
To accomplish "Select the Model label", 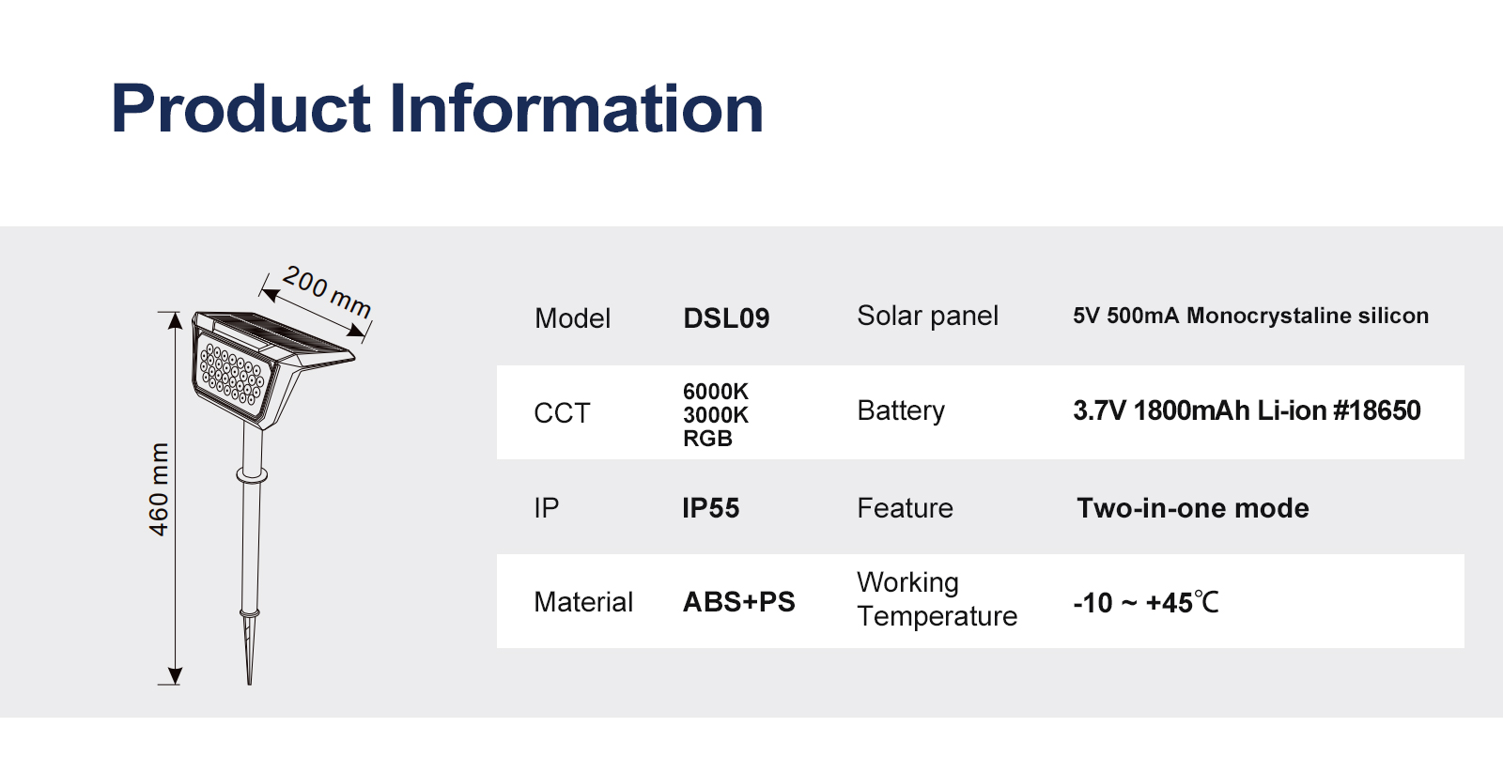I will point(572,318).
